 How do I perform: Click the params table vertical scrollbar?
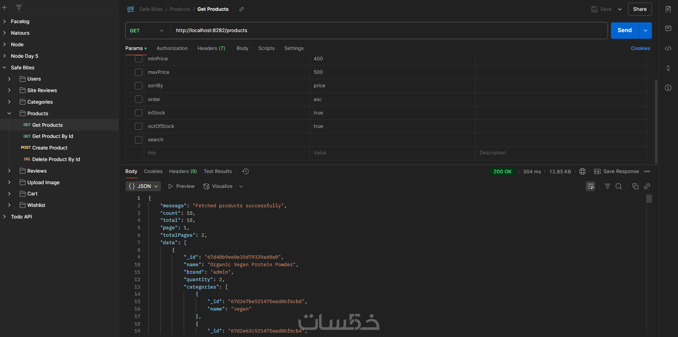656,121
